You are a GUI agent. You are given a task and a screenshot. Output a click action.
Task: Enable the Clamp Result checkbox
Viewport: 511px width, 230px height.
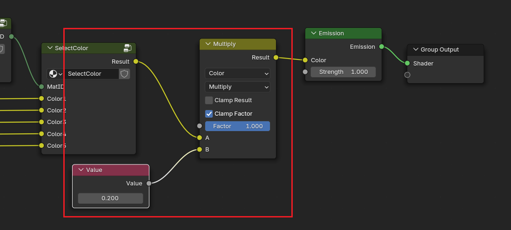(209, 100)
